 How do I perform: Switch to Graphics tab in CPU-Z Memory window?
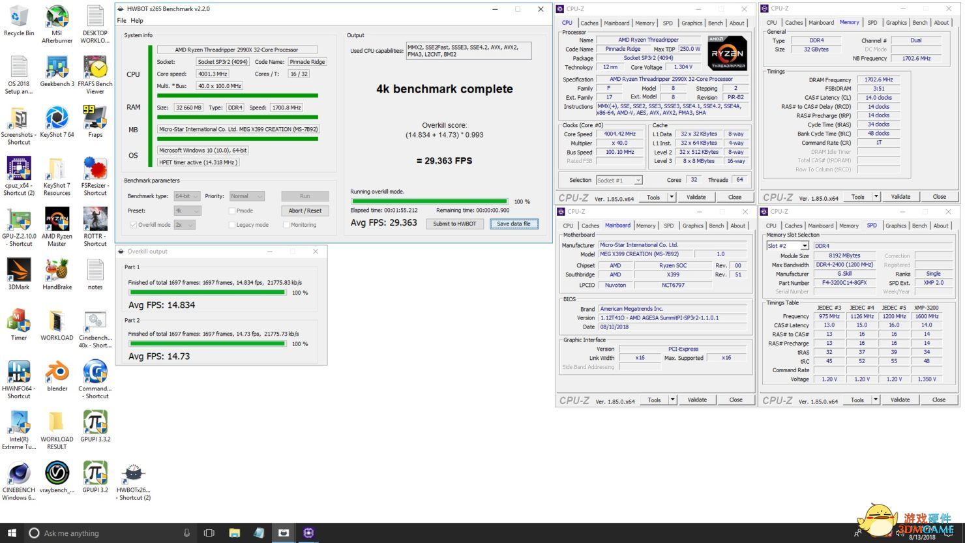coord(896,23)
